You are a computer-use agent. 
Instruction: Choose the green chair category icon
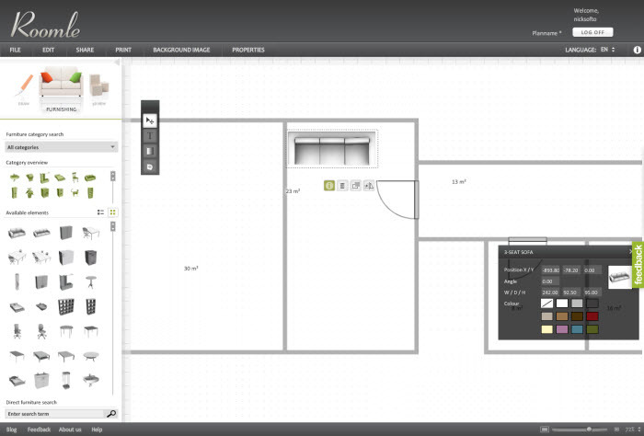(75, 178)
